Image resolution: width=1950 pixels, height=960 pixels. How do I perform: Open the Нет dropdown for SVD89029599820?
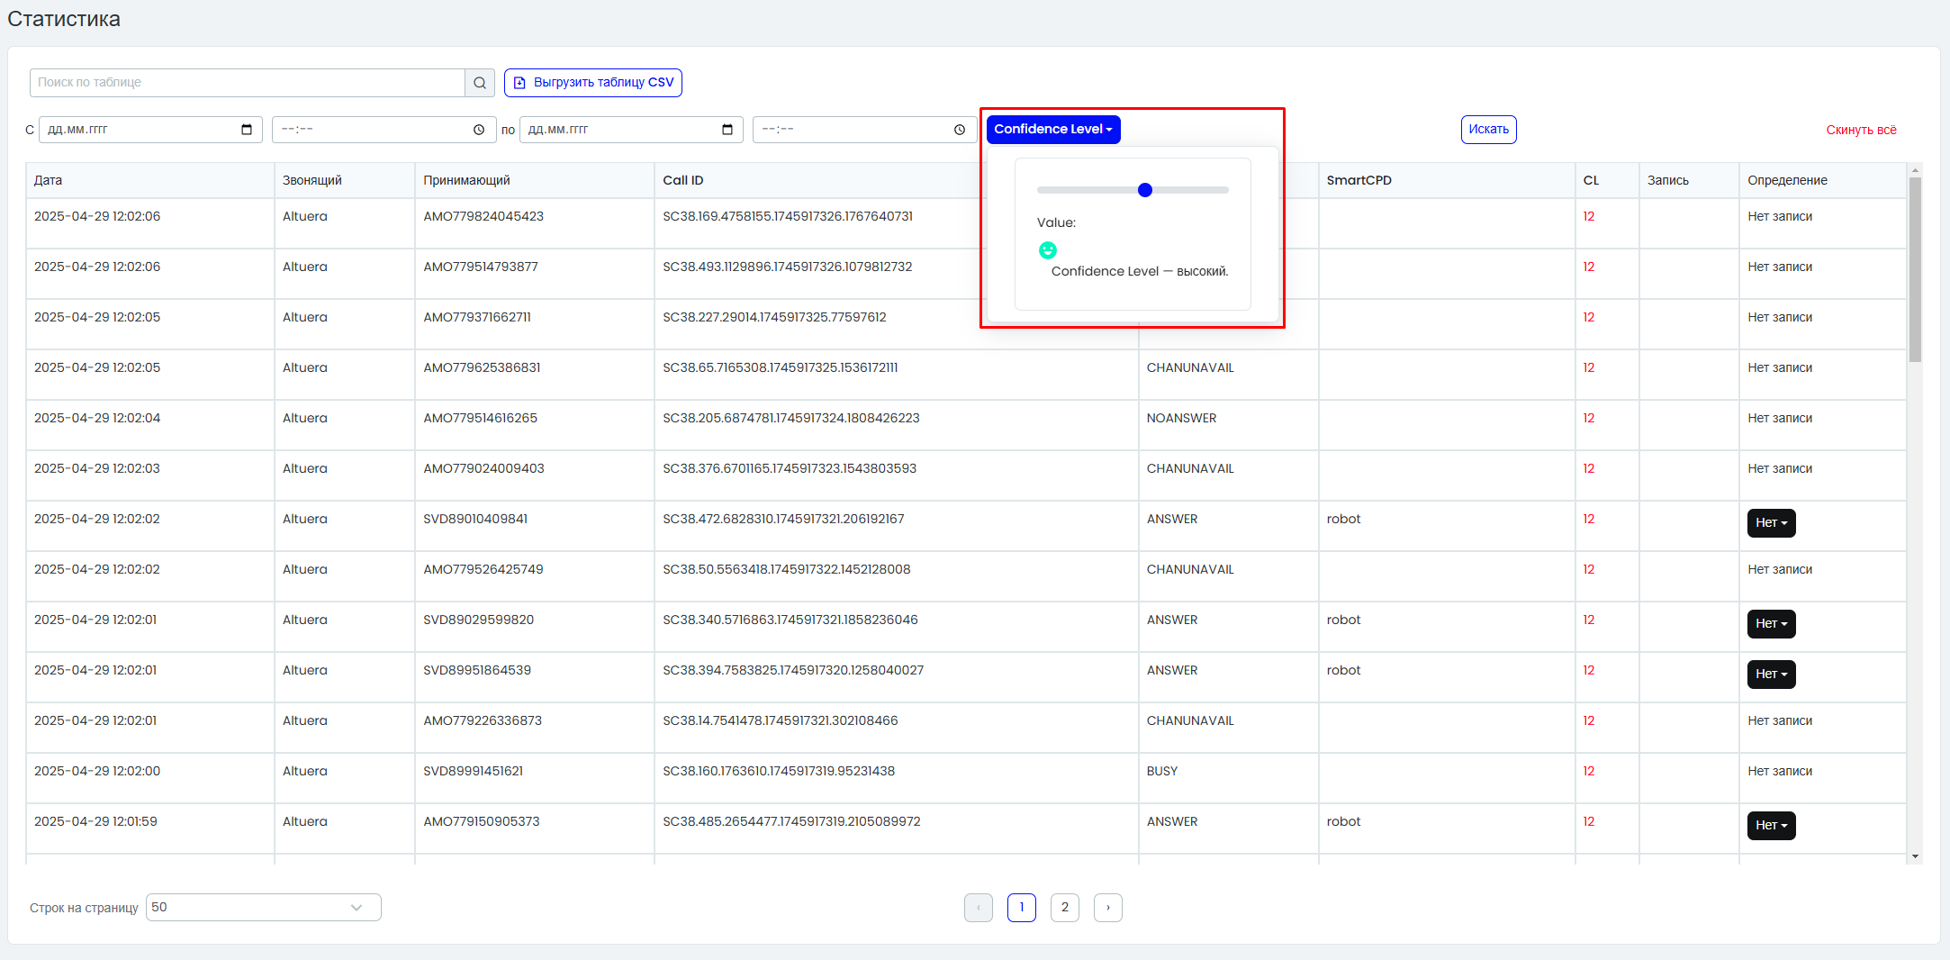pyautogui.click(x=1771, y=624)
